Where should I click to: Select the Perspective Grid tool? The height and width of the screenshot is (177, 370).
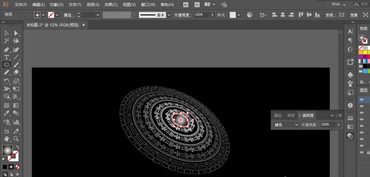coord(16,96)
